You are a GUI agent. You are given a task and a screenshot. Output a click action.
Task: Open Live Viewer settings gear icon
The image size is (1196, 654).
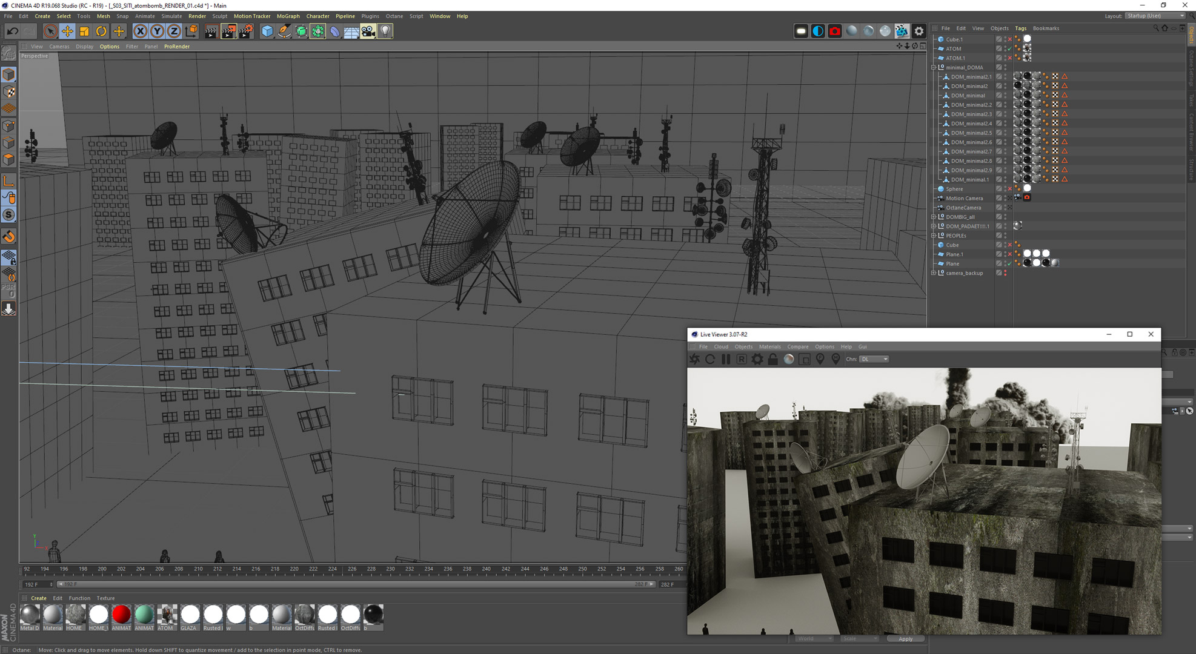757,359
